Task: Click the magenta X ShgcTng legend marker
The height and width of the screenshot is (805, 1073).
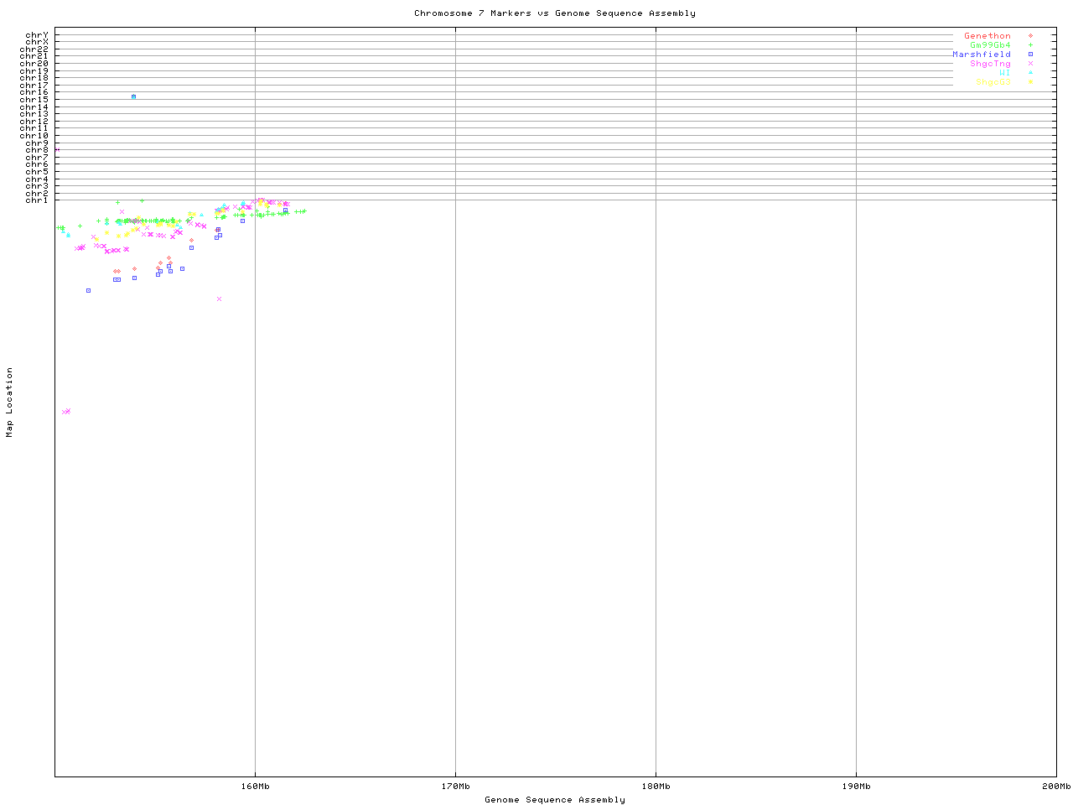Action: pyautogui.click(x=1030, y=64)
